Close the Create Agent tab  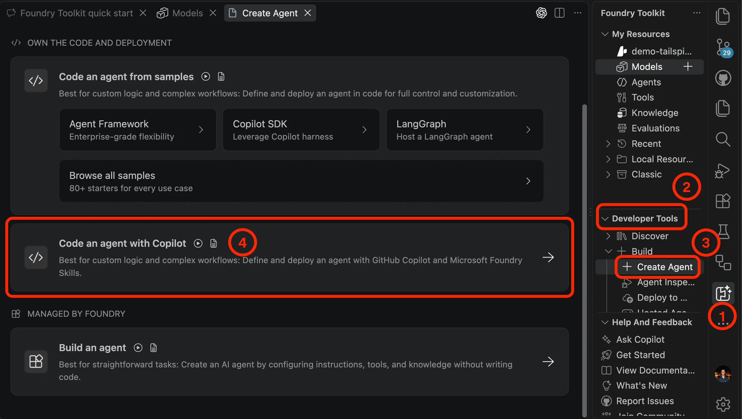coord(308,13)
